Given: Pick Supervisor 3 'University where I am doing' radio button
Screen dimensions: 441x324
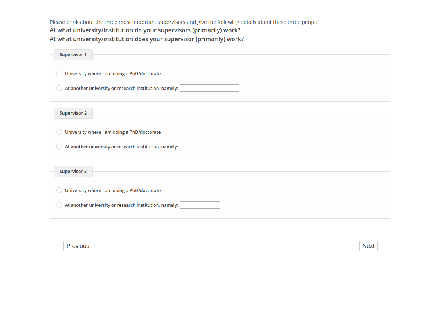Looking at the screenshot, I should pos(59,190).
